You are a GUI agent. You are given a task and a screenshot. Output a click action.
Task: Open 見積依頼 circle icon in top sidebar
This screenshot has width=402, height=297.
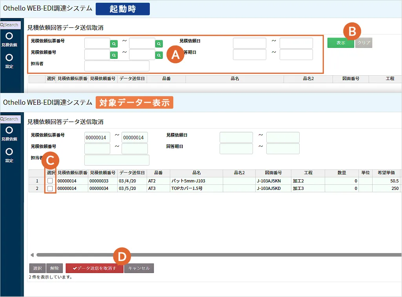[x=9, y=36]
